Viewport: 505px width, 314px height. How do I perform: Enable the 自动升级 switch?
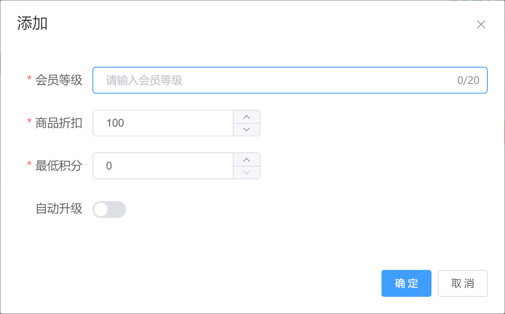coord(109,209)
